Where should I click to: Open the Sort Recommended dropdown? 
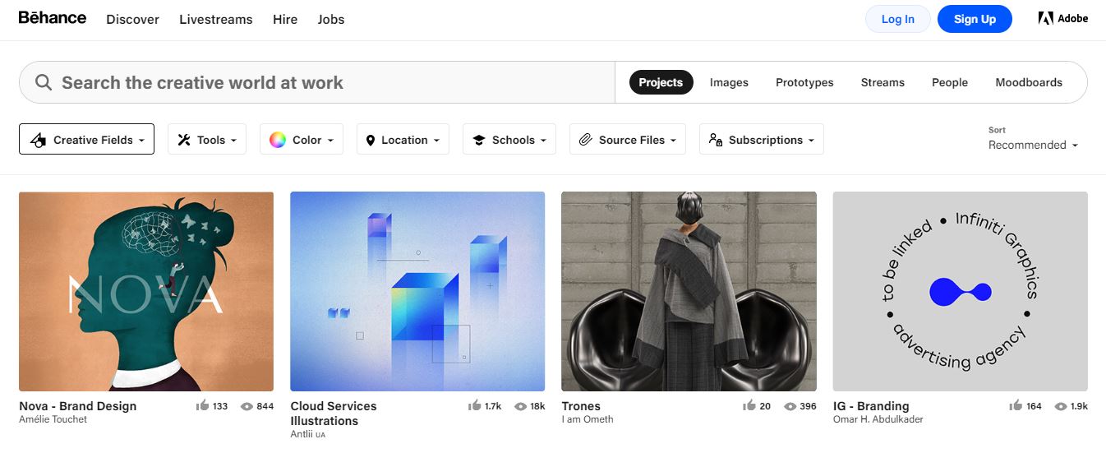click(x=1033, y=145)
